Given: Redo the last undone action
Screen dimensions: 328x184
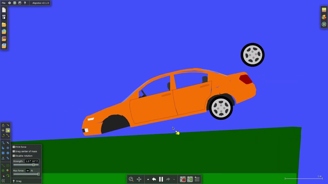Looking at the screenshot, I should click(168, 179).
